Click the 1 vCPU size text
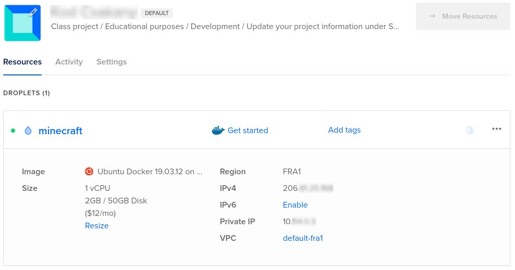The height and width of the screenshot is (270, 515). (97, 188)
